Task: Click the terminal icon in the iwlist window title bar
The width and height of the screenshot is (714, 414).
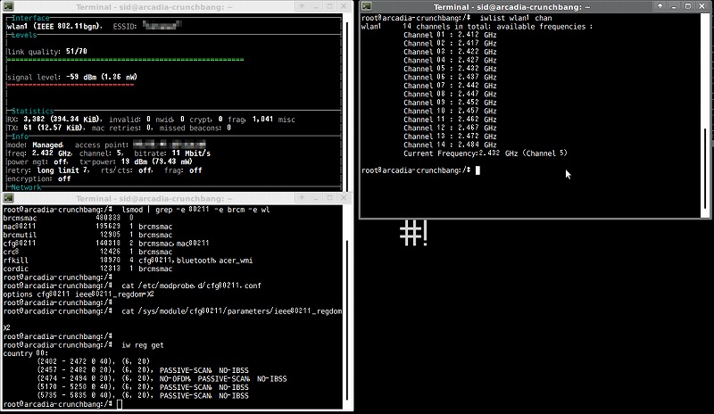Action: (x=367, y=6)
